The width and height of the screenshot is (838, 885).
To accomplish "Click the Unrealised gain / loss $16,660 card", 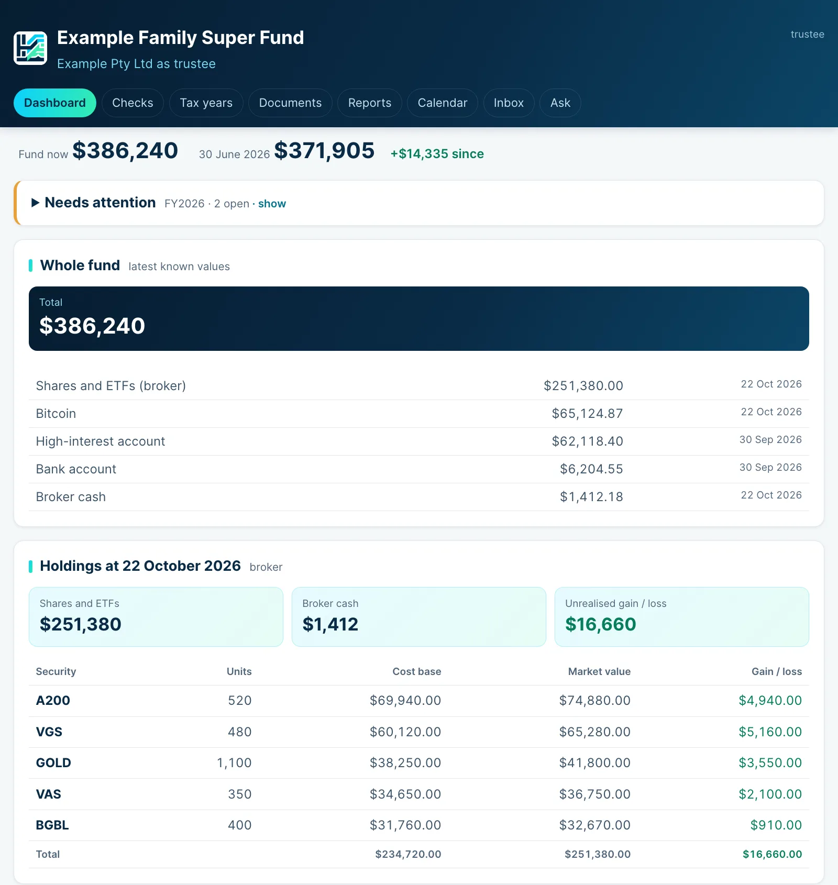I will click(x=682, y=617).
